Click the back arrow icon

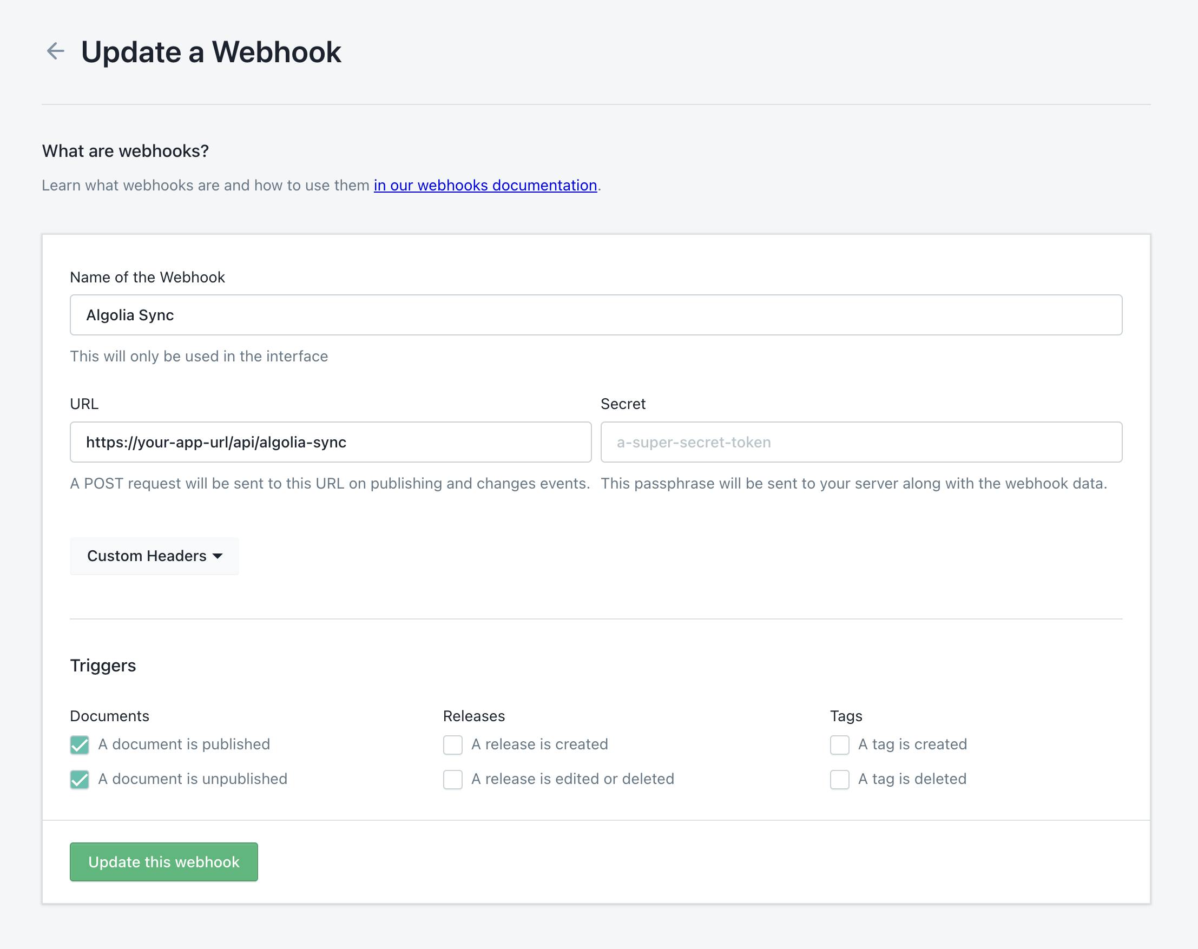click(x=56, y=51)
